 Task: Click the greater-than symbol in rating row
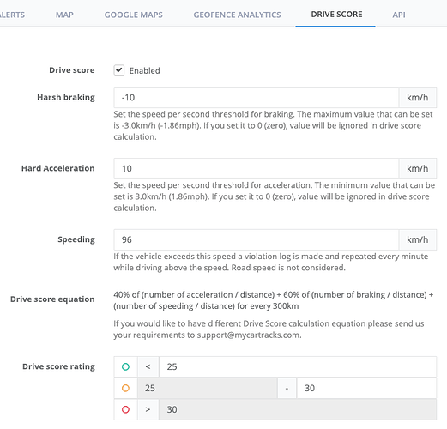pyautogui.click(x=148, y=409)
